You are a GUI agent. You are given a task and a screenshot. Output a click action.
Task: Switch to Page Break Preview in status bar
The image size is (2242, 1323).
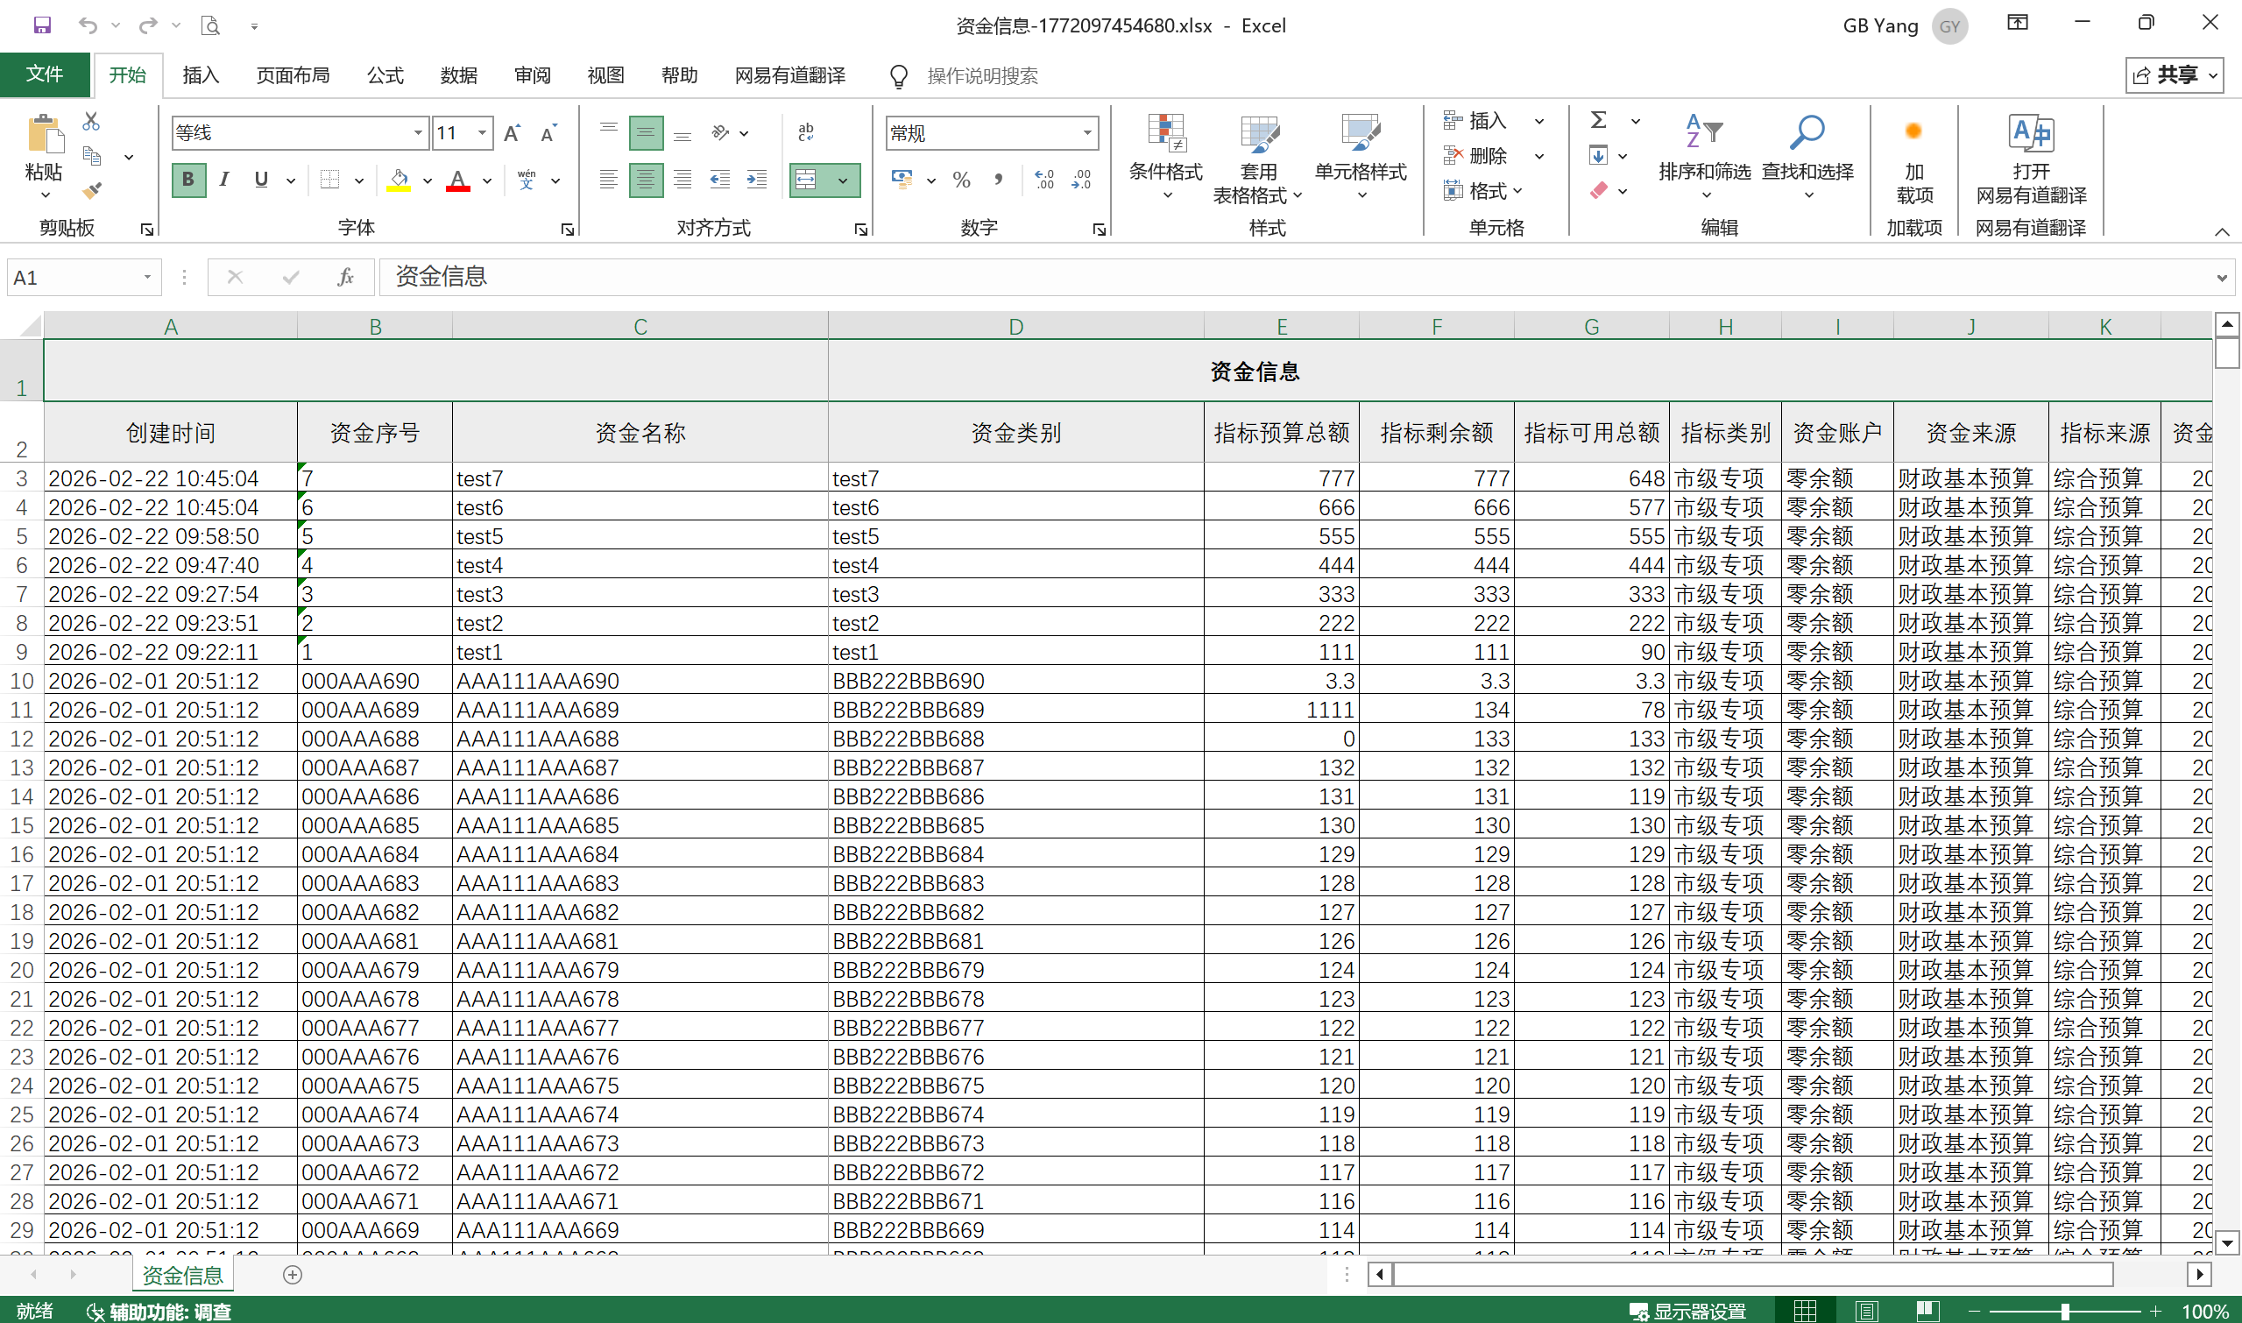(x=1927, y=1312)
